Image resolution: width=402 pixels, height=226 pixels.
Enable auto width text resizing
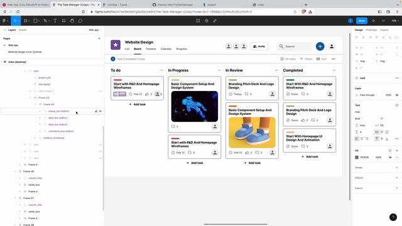coord(377,132)
